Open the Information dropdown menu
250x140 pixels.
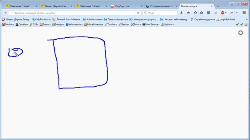point(74,24)
